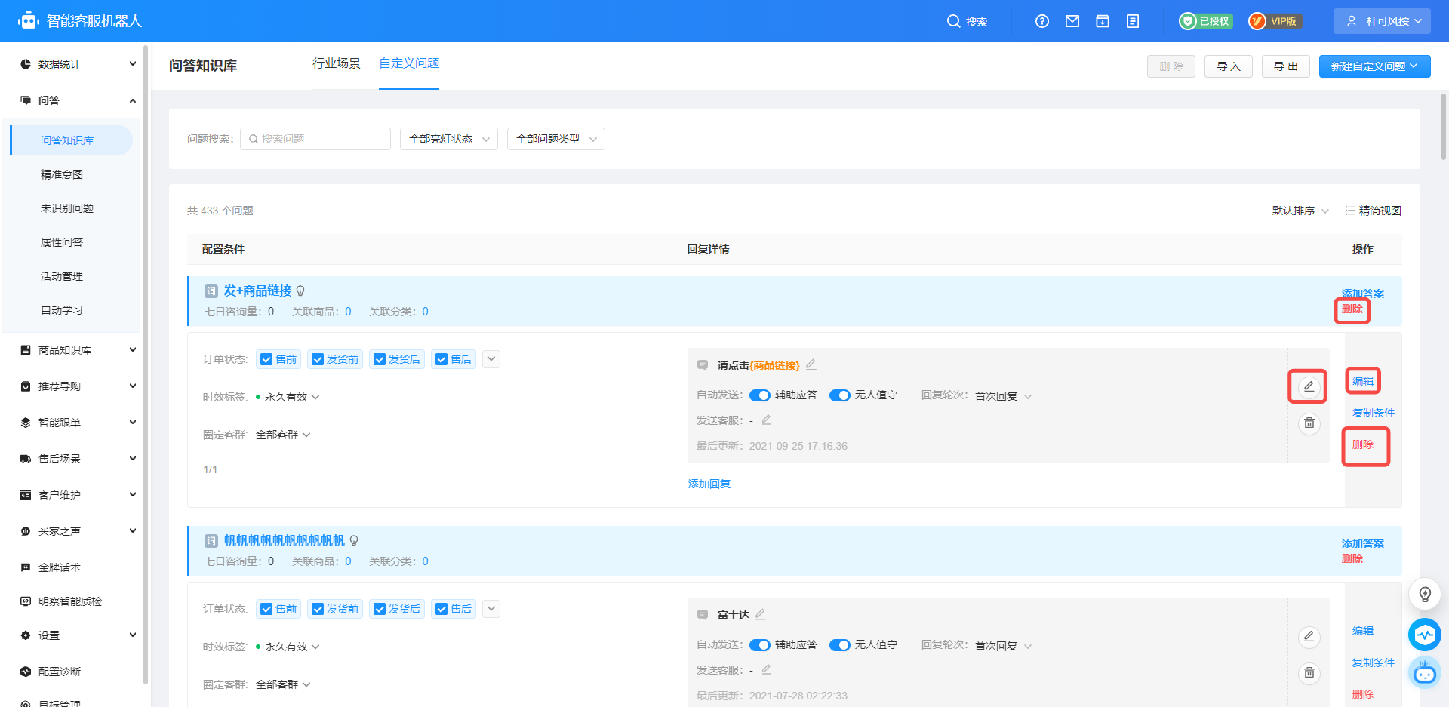
Task: Open 首次回复 dropdown in first reply
Action: pyautogui.click(x=1003, y=396)
